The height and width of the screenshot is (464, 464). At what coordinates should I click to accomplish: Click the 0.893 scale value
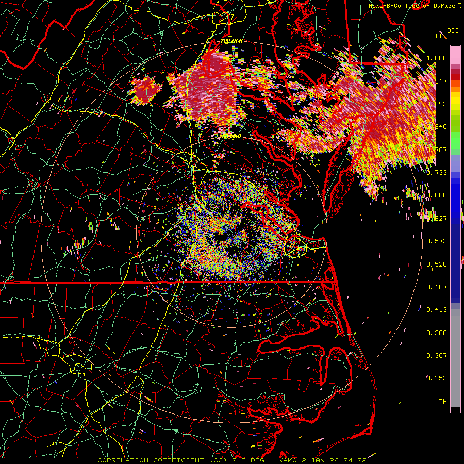click(437, 104)
